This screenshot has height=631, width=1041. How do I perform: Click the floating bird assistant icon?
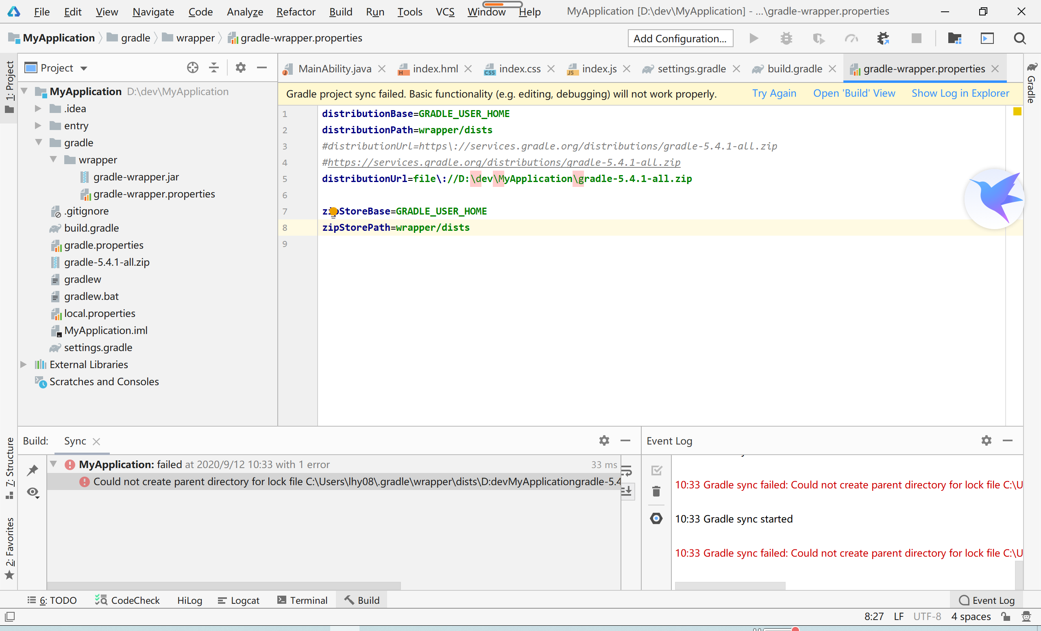pos(994,198)
